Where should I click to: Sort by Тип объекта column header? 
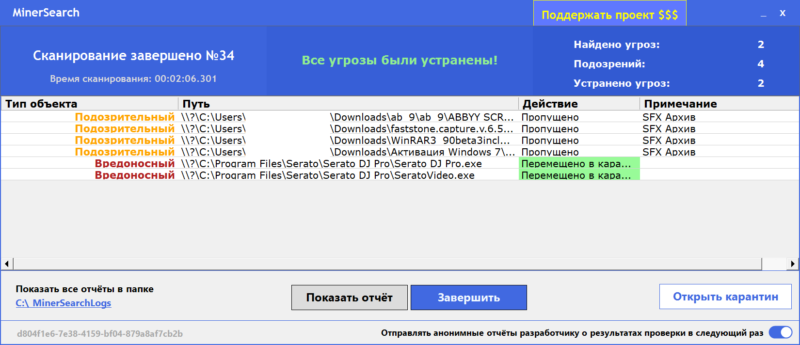90,104
